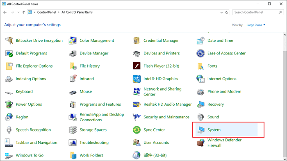Open the Intel HD Graphics icon
This screenshot has height=161, width=287.
tap(137, 79)
